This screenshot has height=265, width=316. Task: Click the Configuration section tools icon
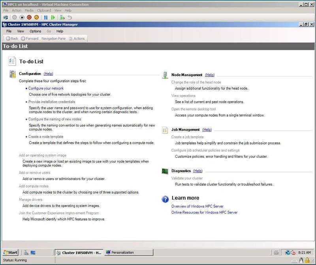point(13,74)
